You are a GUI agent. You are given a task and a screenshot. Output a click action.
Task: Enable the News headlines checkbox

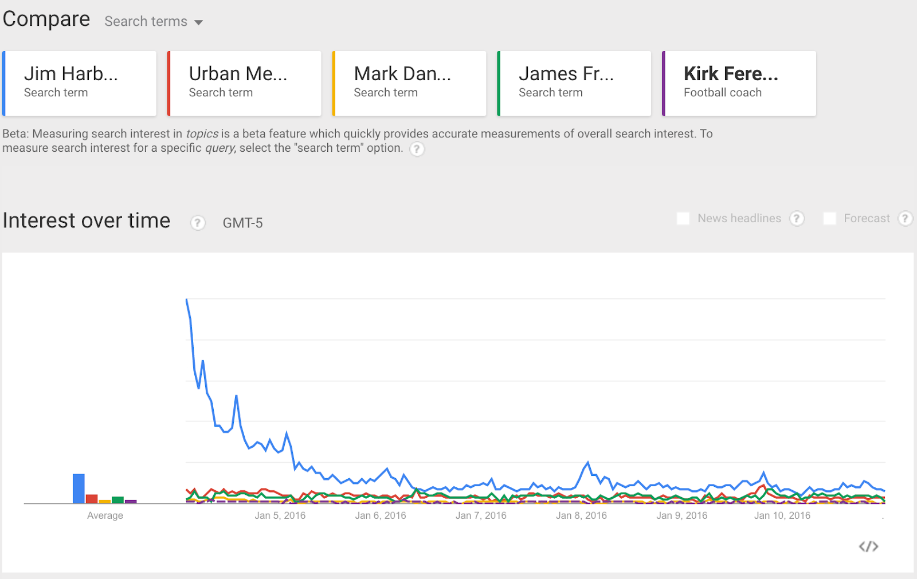(x=683, y=218)
